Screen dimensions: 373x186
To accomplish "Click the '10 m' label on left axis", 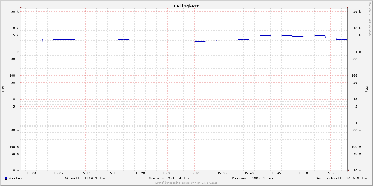I will pos(15,170).
